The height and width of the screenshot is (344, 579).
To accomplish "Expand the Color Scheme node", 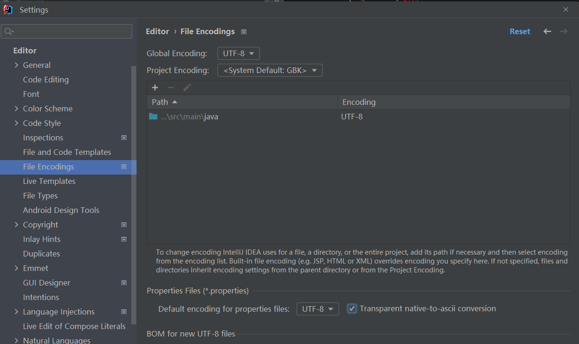I will 16,109.
